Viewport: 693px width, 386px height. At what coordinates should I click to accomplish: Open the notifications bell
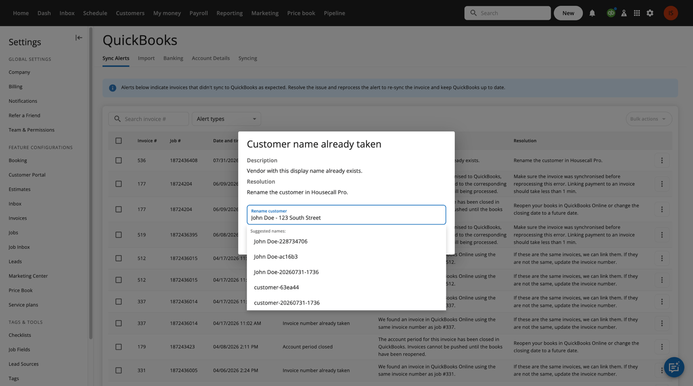coord(592,13)
